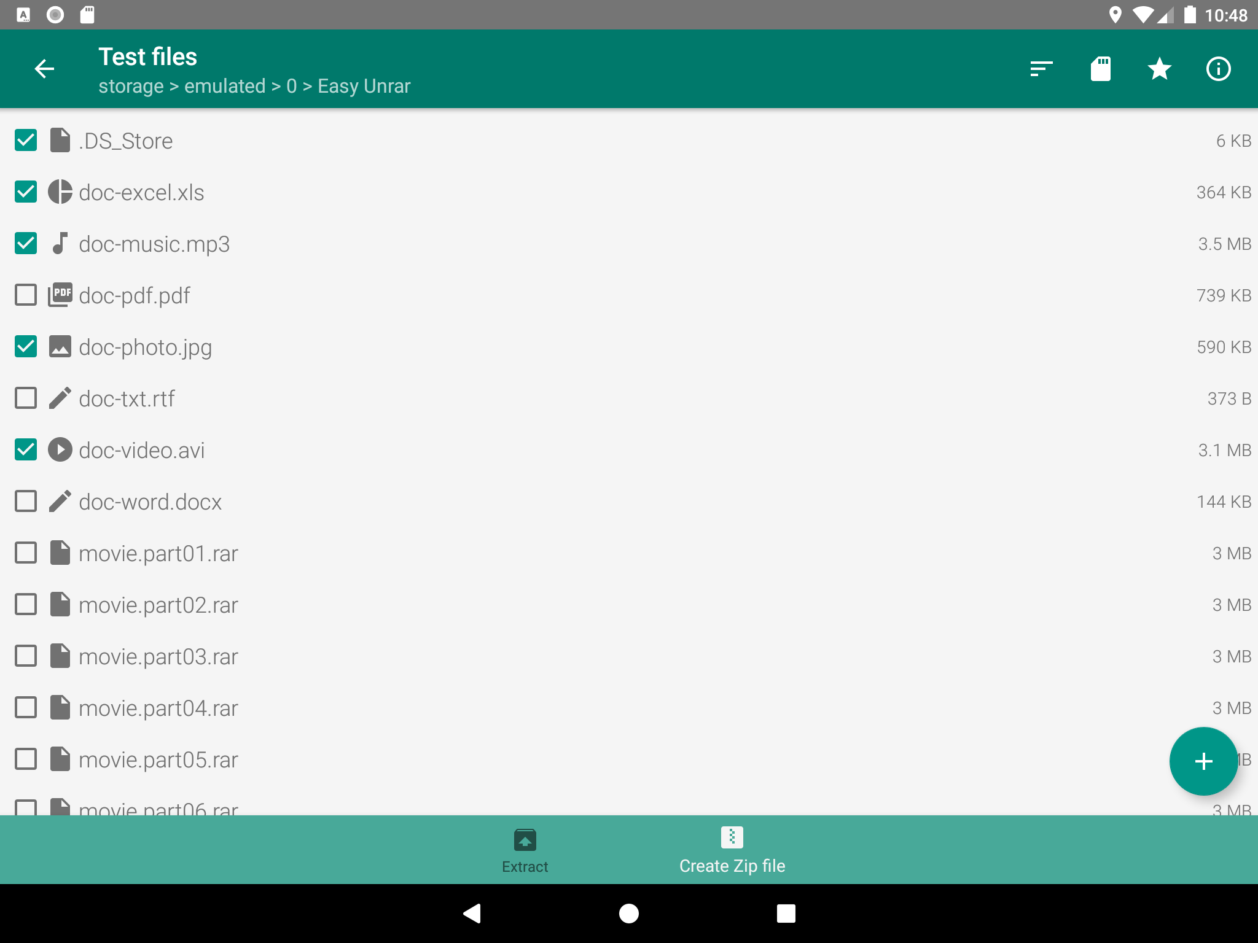Open the doc-txt.rtf file name
Screen dimensions: 1258x943
(x=127, y=398)
